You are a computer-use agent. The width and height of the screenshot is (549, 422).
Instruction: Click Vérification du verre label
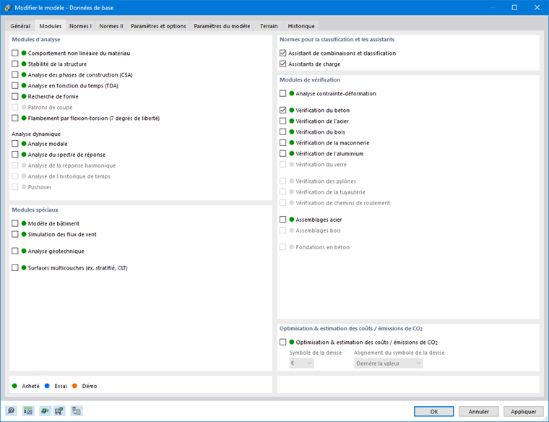coord(321,165)
